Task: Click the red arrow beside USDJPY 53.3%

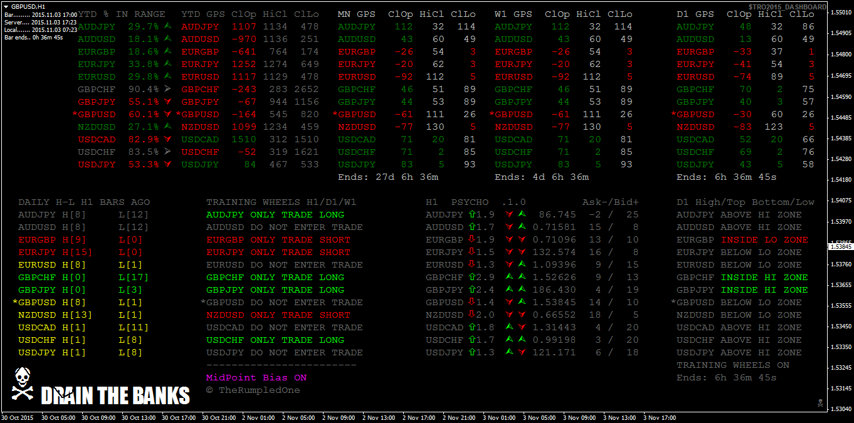Action: (x=167, y=164)
